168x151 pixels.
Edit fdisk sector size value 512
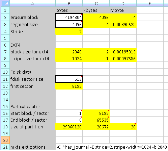[x=69, y=79]
